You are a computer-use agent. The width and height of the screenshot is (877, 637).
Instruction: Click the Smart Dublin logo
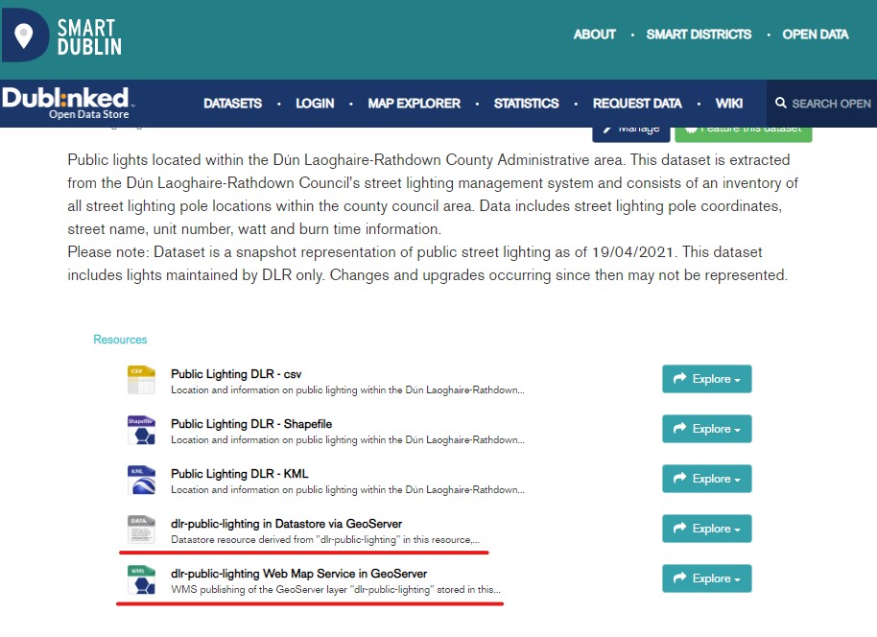(x=63, y=35)
